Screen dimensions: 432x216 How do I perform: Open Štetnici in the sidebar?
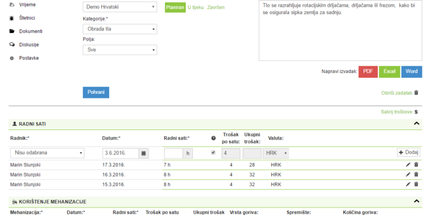coord(27,18)
